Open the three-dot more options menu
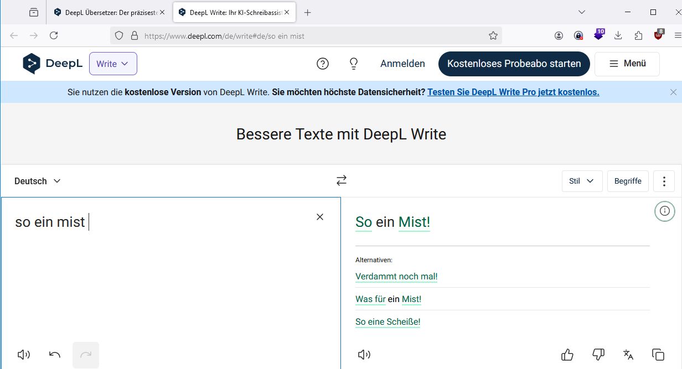The image size is (682, 369). pos(664,181)
